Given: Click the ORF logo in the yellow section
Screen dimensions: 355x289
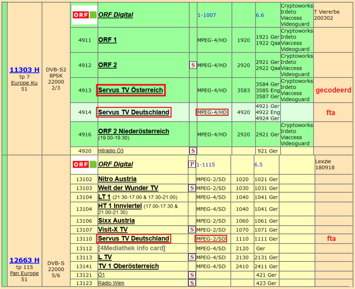Looking at the screenshot, I should (84, 164).
